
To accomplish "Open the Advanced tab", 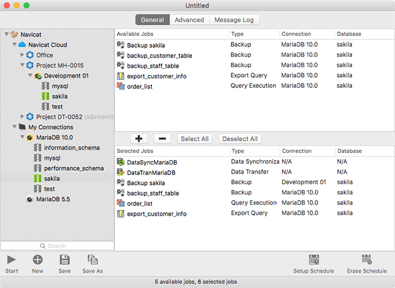I will [190, 20].
